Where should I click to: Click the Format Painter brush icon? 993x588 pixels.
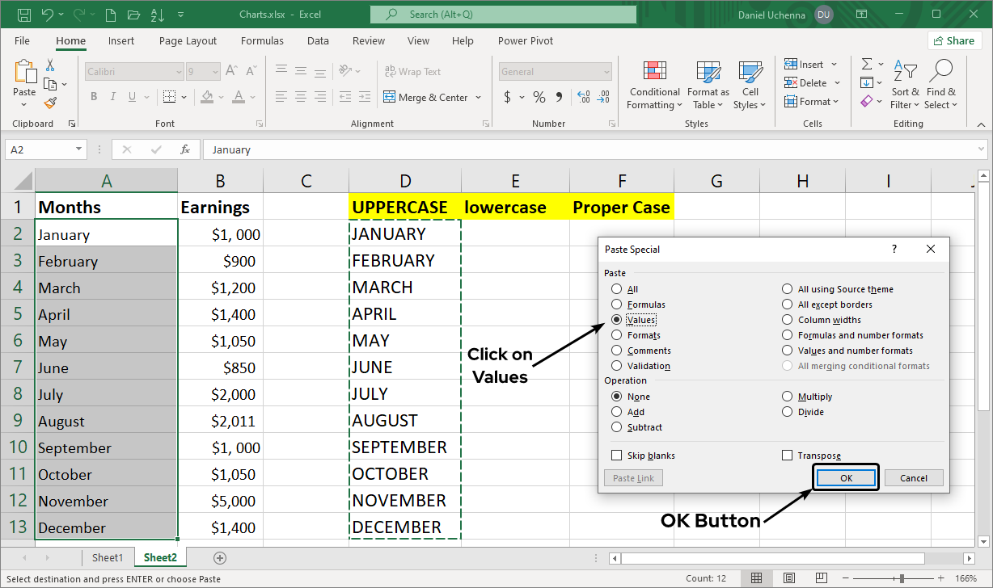click(x=50, y=103)
